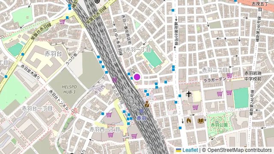Click the 旧中十条赤羽線 road label
Viewport: 274px width, 154px height.
click(x=118, y=42)
